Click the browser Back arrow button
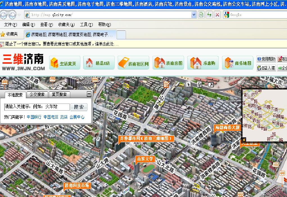The width and height of the screenshot is (287, 197). click(x=4, y=15)
